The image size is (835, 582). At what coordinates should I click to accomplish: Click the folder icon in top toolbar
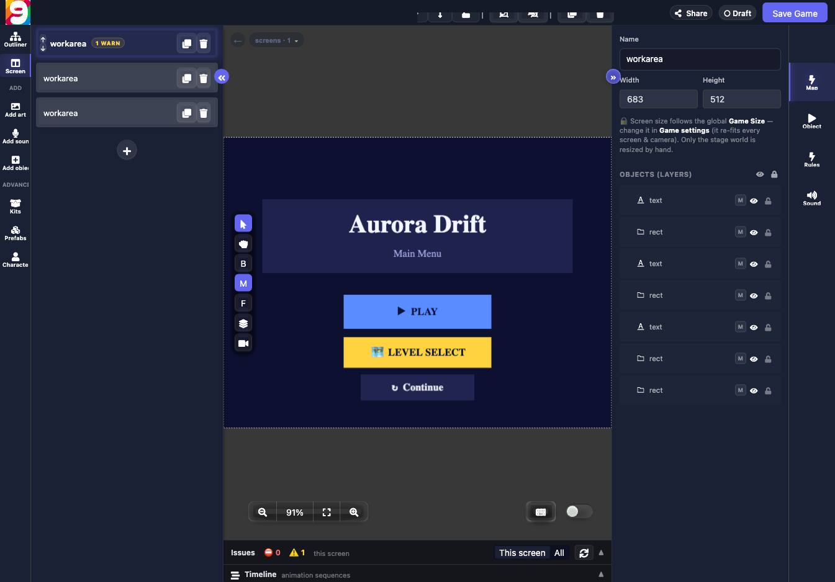466,14
